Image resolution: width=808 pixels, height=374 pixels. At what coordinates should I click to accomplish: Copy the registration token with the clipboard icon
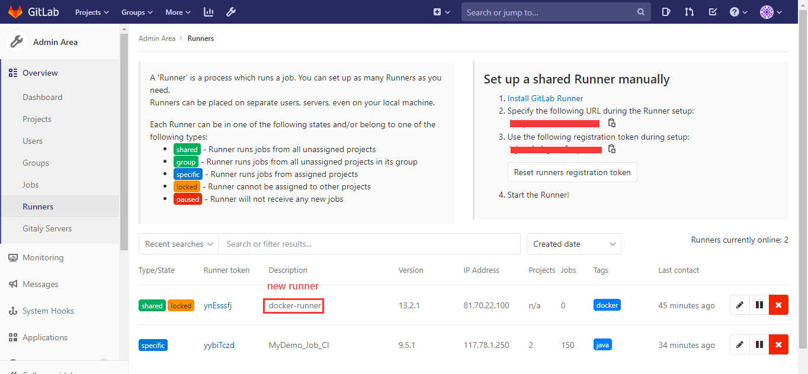[x=612, y=149]
